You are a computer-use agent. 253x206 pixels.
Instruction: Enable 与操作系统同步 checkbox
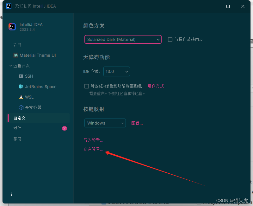[170, 40]
